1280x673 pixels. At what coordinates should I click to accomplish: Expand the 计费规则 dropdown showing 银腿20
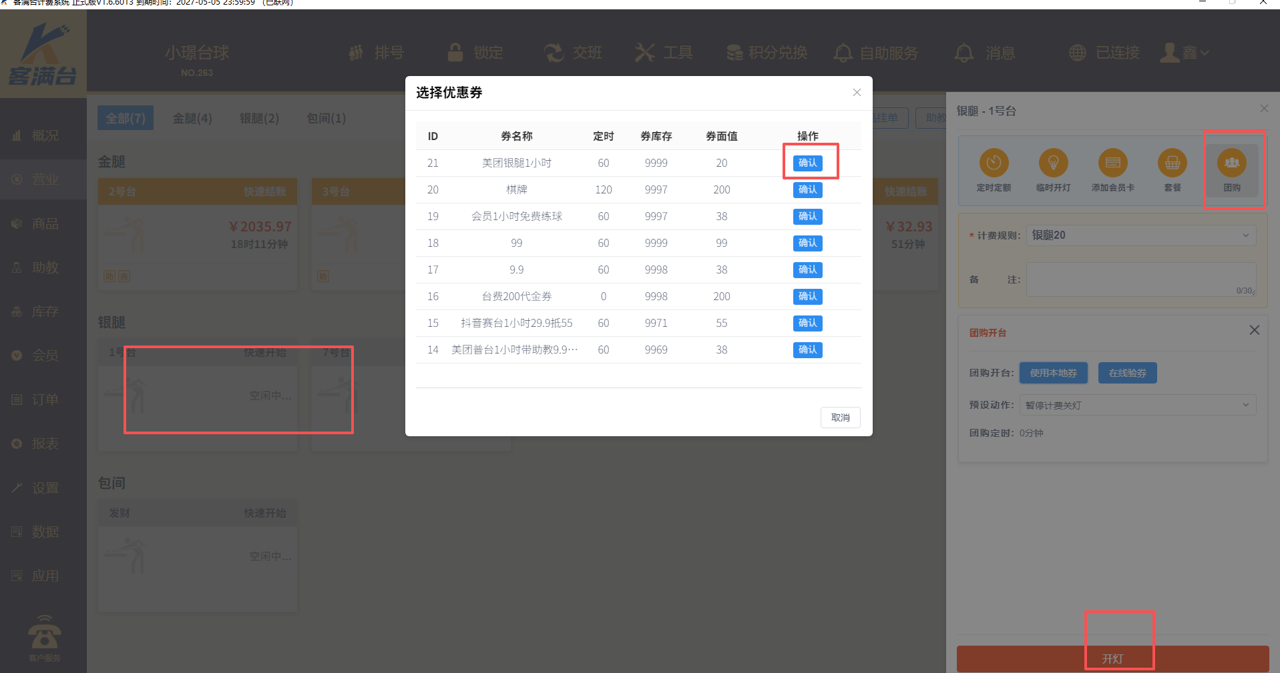1140,235
